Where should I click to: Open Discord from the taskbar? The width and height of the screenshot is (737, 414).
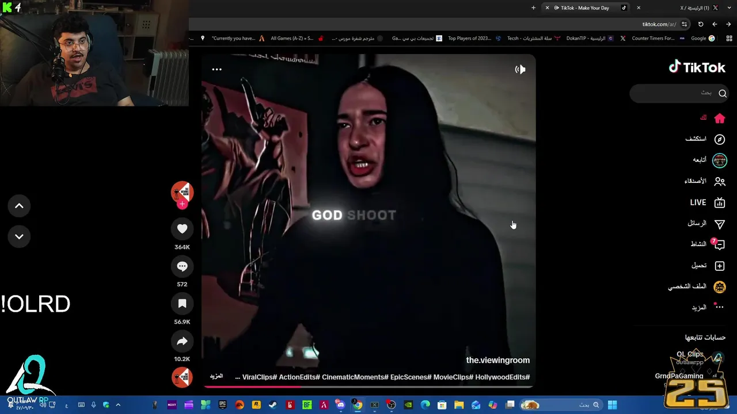click(340, 405)
